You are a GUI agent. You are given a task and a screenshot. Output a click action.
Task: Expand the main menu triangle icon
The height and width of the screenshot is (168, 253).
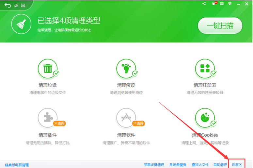[x=230, y=4]
